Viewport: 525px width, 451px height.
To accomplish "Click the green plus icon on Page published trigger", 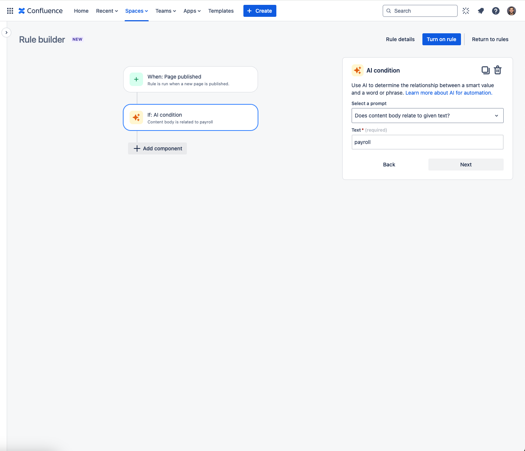I will [x=136, y=79].
